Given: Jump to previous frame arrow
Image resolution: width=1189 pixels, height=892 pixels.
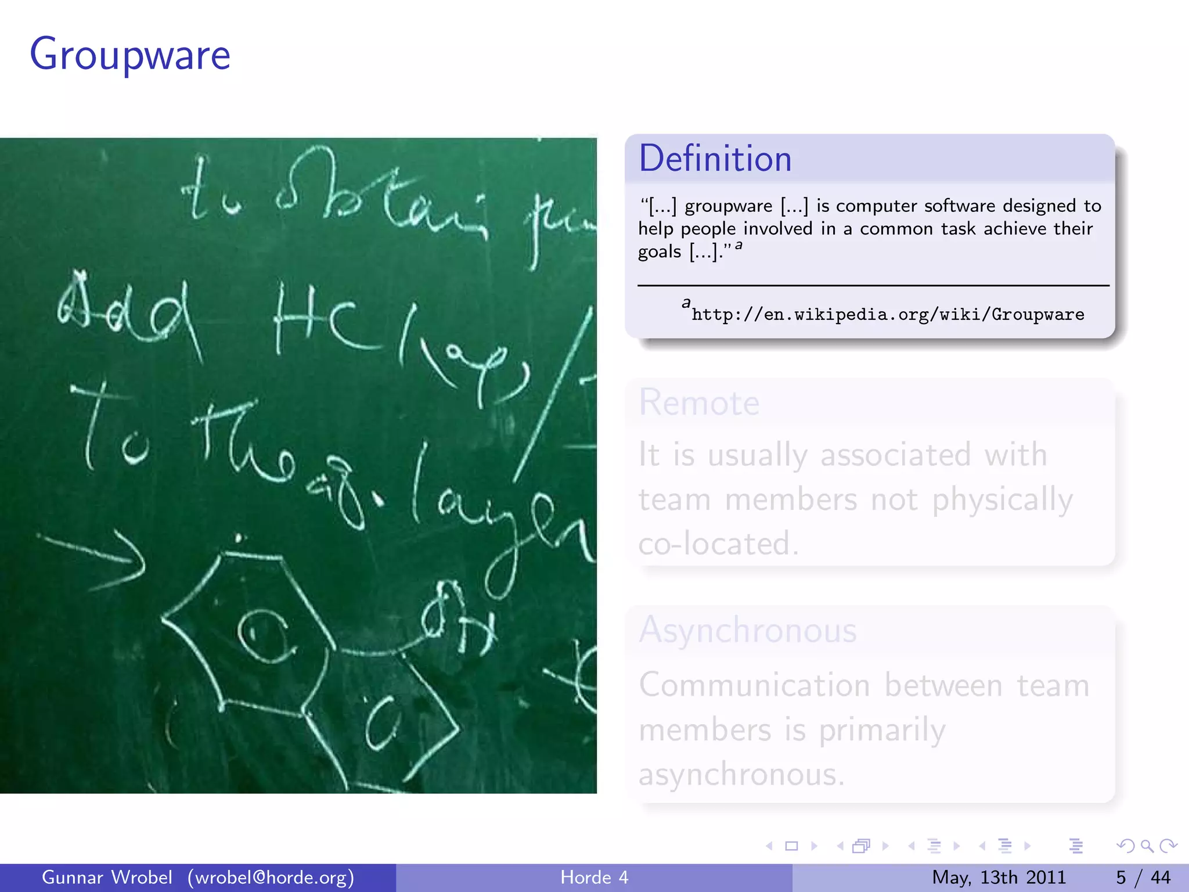Looking at the screenshot, I should 840,846.
